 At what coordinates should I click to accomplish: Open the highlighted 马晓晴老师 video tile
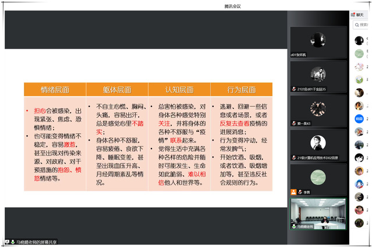point(318,213)
